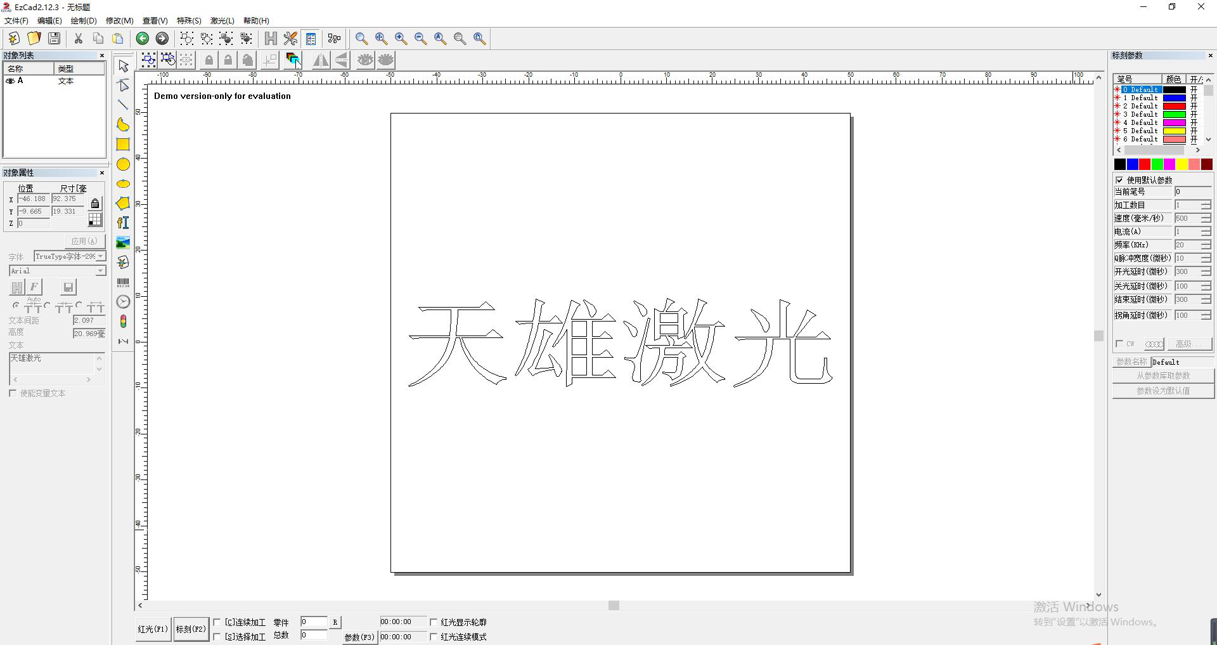1217x645 pixels.
Task: Select the circle drawing tool
Action: (123, 164)
